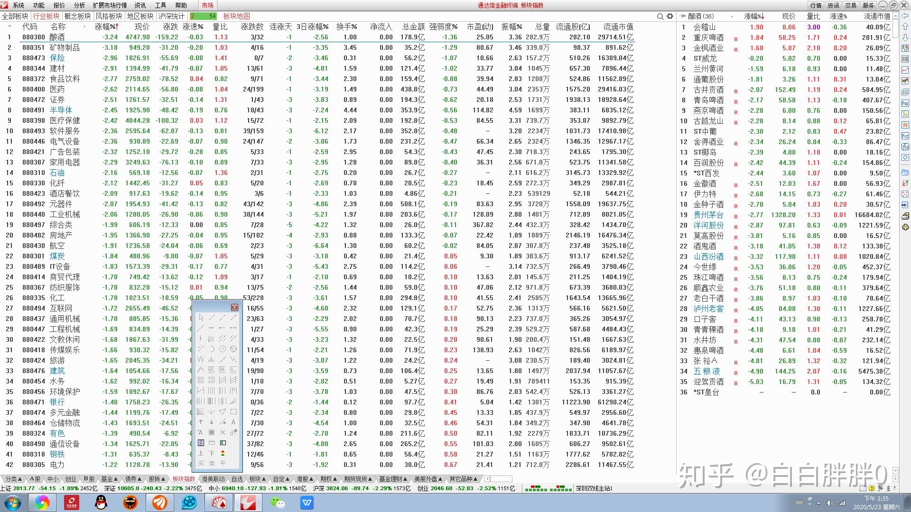Image resolution: width=911 pixels, height=512 pixels.
Task: Expand the 债券 bottom tab menu
Action: [x=133, y=479]
